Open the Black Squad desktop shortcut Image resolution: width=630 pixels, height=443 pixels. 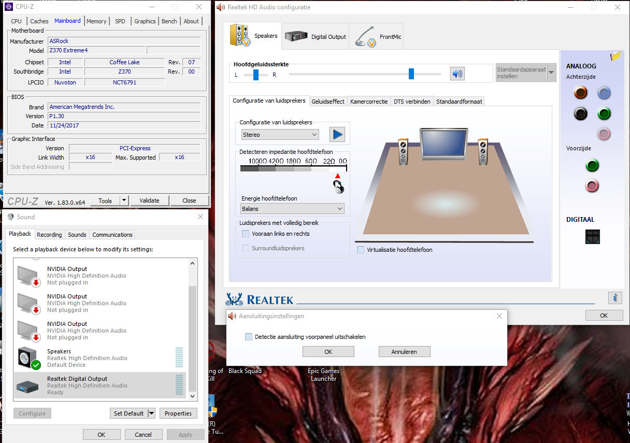(245, 371)
